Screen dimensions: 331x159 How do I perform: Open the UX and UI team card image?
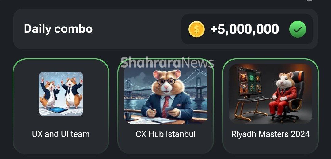[61, 94]
